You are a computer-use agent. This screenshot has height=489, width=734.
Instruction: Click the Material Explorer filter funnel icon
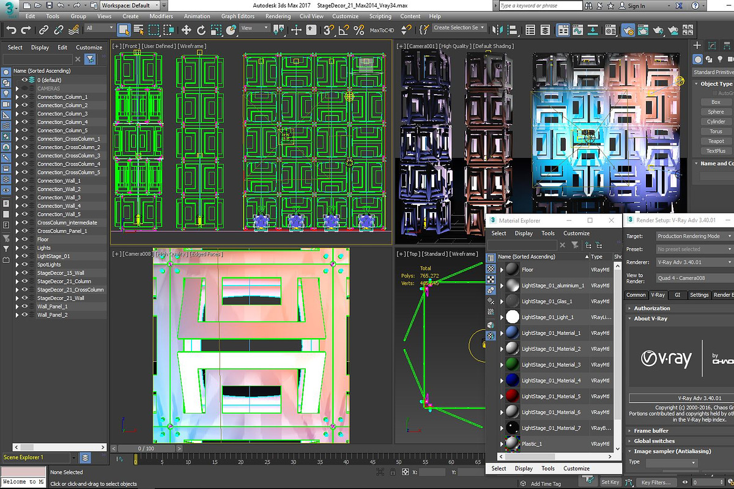pos(574,244)
